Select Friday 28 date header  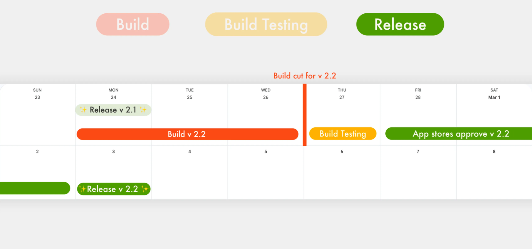click(x=418, y=94)
